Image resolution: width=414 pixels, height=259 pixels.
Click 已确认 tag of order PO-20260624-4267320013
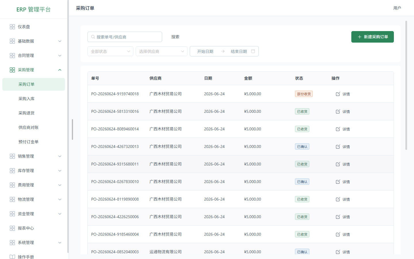click(302, 146)
